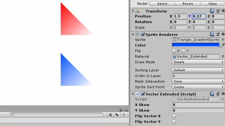Enable Flip X checkbox

174,51
